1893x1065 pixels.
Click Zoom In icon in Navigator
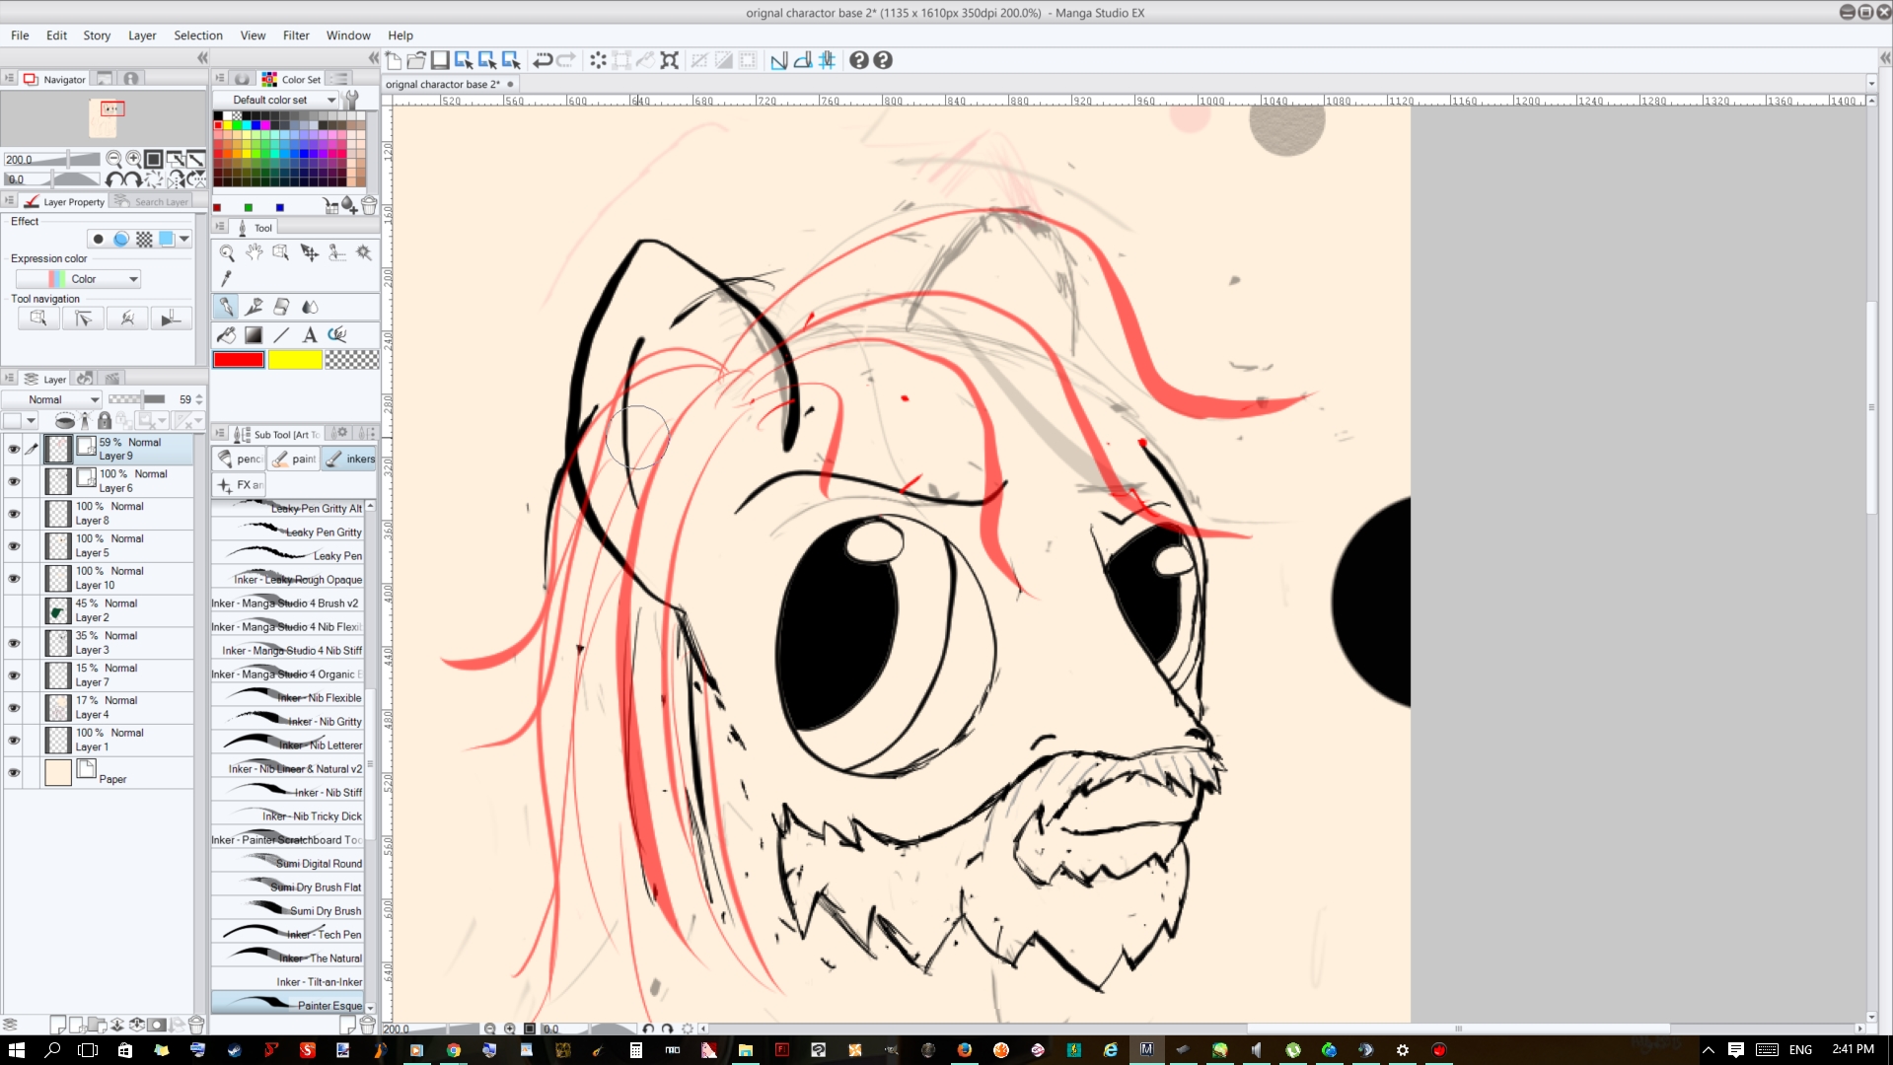pyautogui.click(x=133, y=159)
